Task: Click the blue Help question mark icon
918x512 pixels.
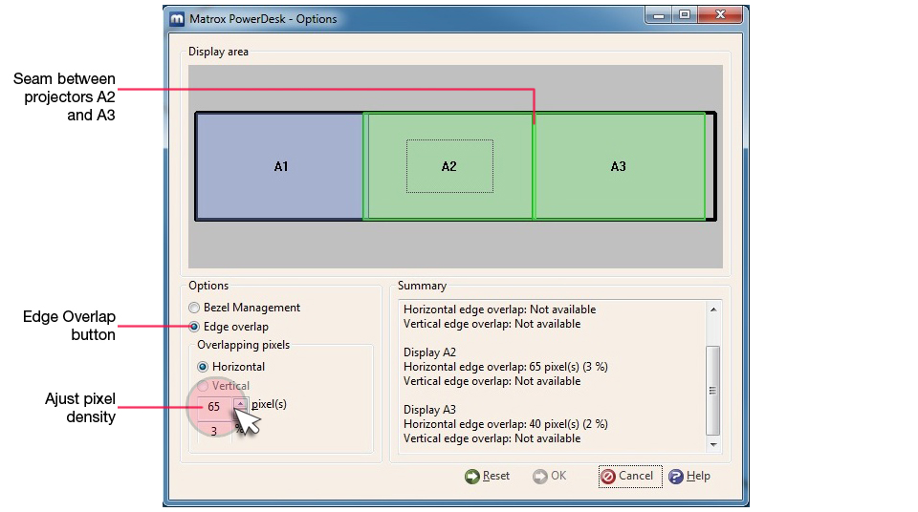Action: pos(676,477)
